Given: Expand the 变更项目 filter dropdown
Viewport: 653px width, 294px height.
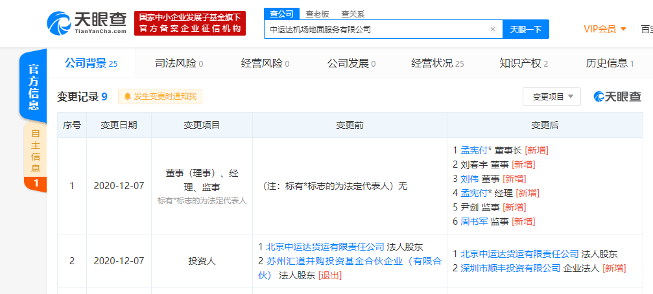Looking at the screenshot, I should click(552, 96).
